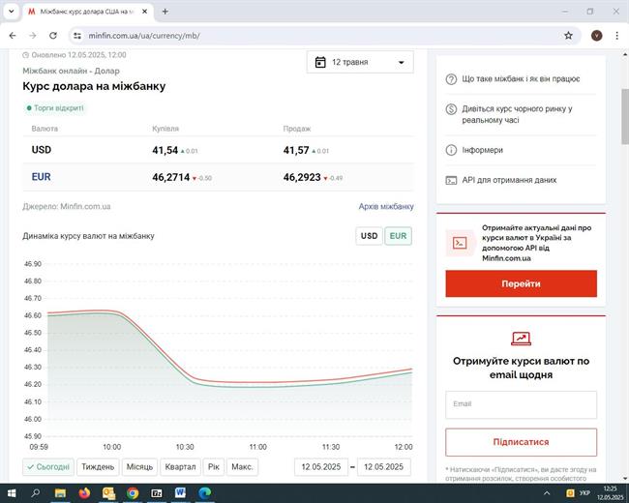Click the chart growth laptop icon
Image resolution: width=629 pixels, height=503 pixels.
tap(521, 339)
